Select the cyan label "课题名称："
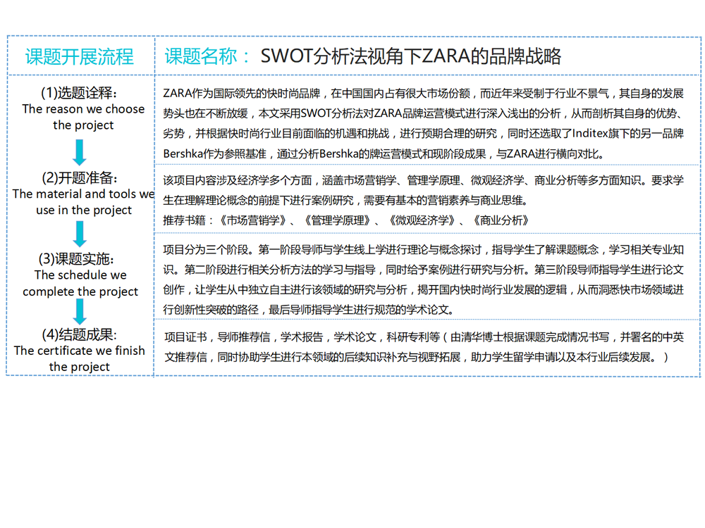Screen dimensions: 705x528 208,56
